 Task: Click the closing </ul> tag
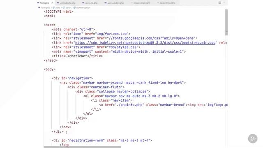coord(88,113)
